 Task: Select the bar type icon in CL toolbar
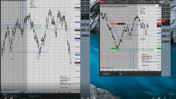139,2
